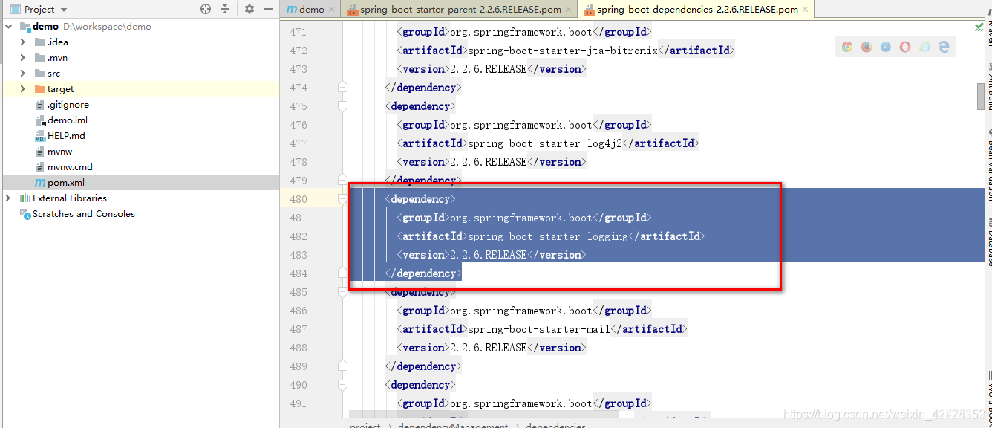Screen dimensions: 992x428
Task: Select the src folder name
Action: [x=54, y=74]
